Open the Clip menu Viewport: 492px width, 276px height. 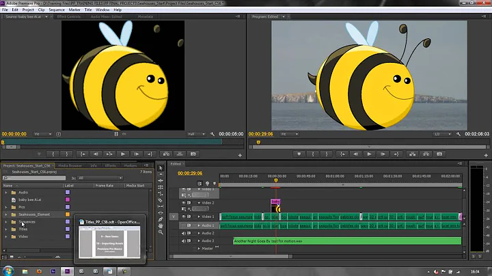click(x=41, y=10)
